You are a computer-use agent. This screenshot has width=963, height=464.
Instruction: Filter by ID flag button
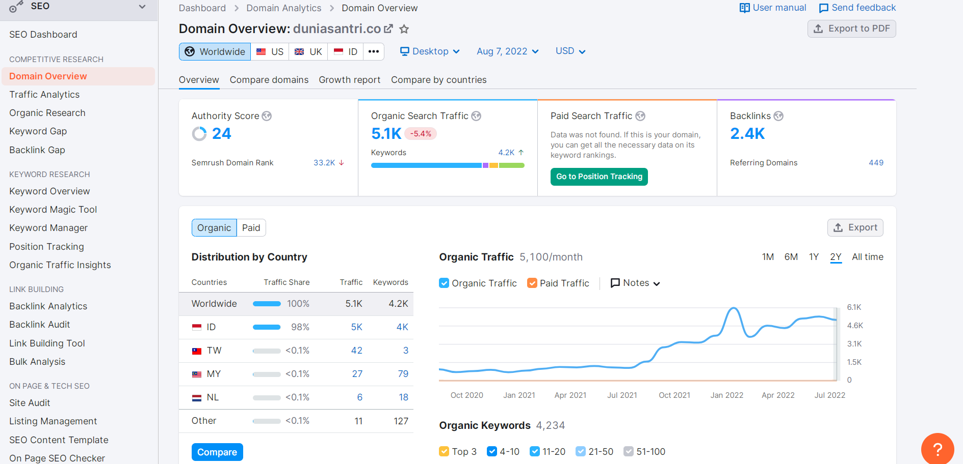[345, 51]
